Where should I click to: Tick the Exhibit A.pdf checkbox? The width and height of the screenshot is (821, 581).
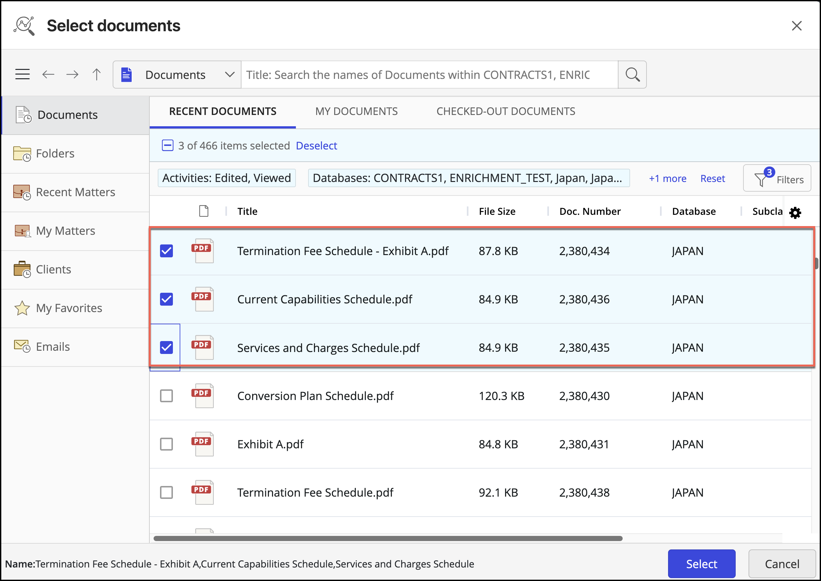[x=166, y=444]
